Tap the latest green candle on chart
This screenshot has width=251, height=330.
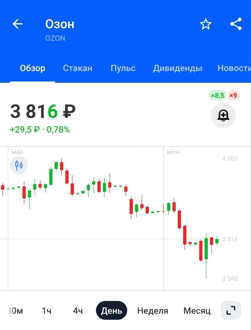pyautogui.click(x=217, y=241)
